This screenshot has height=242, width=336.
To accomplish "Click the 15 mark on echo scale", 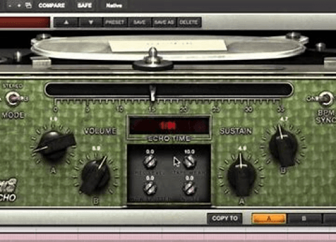I will click(152, 110).
